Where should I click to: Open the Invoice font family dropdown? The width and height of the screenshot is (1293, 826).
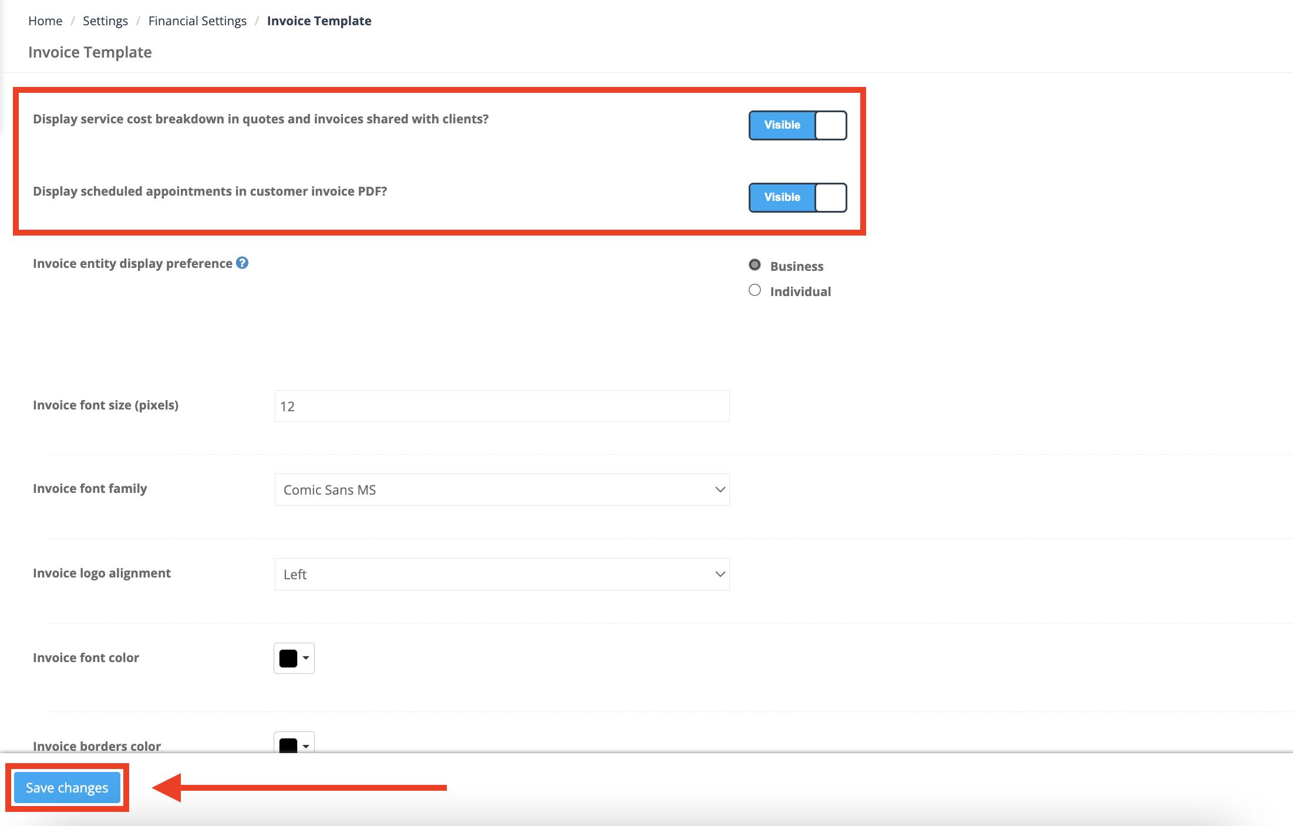[502, 489]
